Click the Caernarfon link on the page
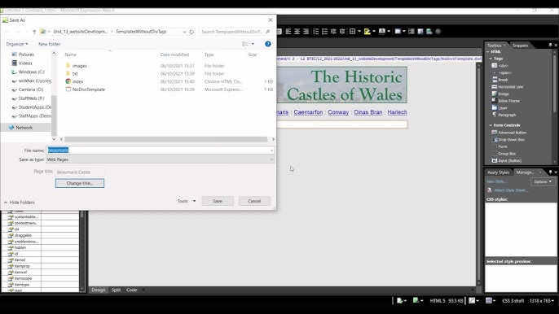Image resolution: width=559 pixels, height=314 pixels. (308, 112)
